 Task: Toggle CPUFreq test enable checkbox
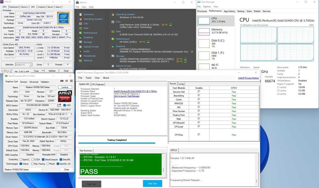[x=199, y=134]
